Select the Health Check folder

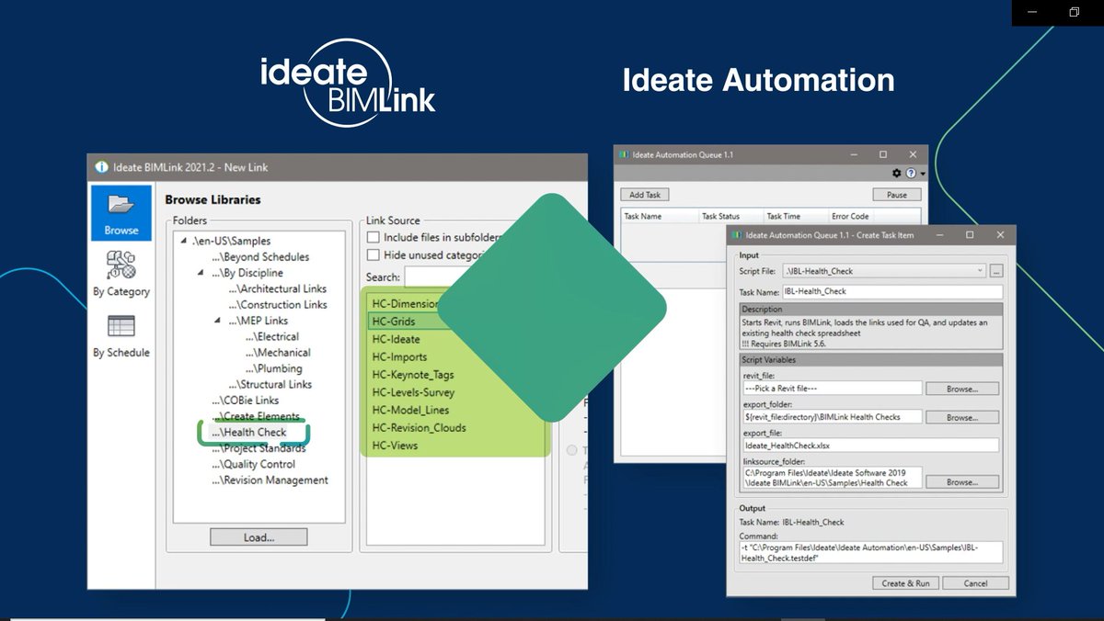point(248,433)
